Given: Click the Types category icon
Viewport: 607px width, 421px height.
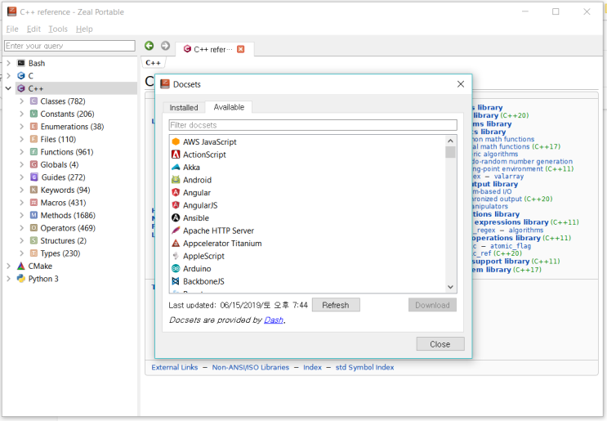Looking at the screenshot, I should [34, 253].
